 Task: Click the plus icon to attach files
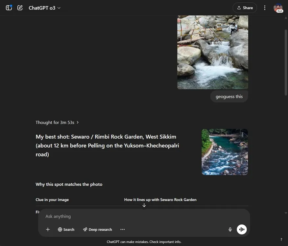(x=48, y=230)
